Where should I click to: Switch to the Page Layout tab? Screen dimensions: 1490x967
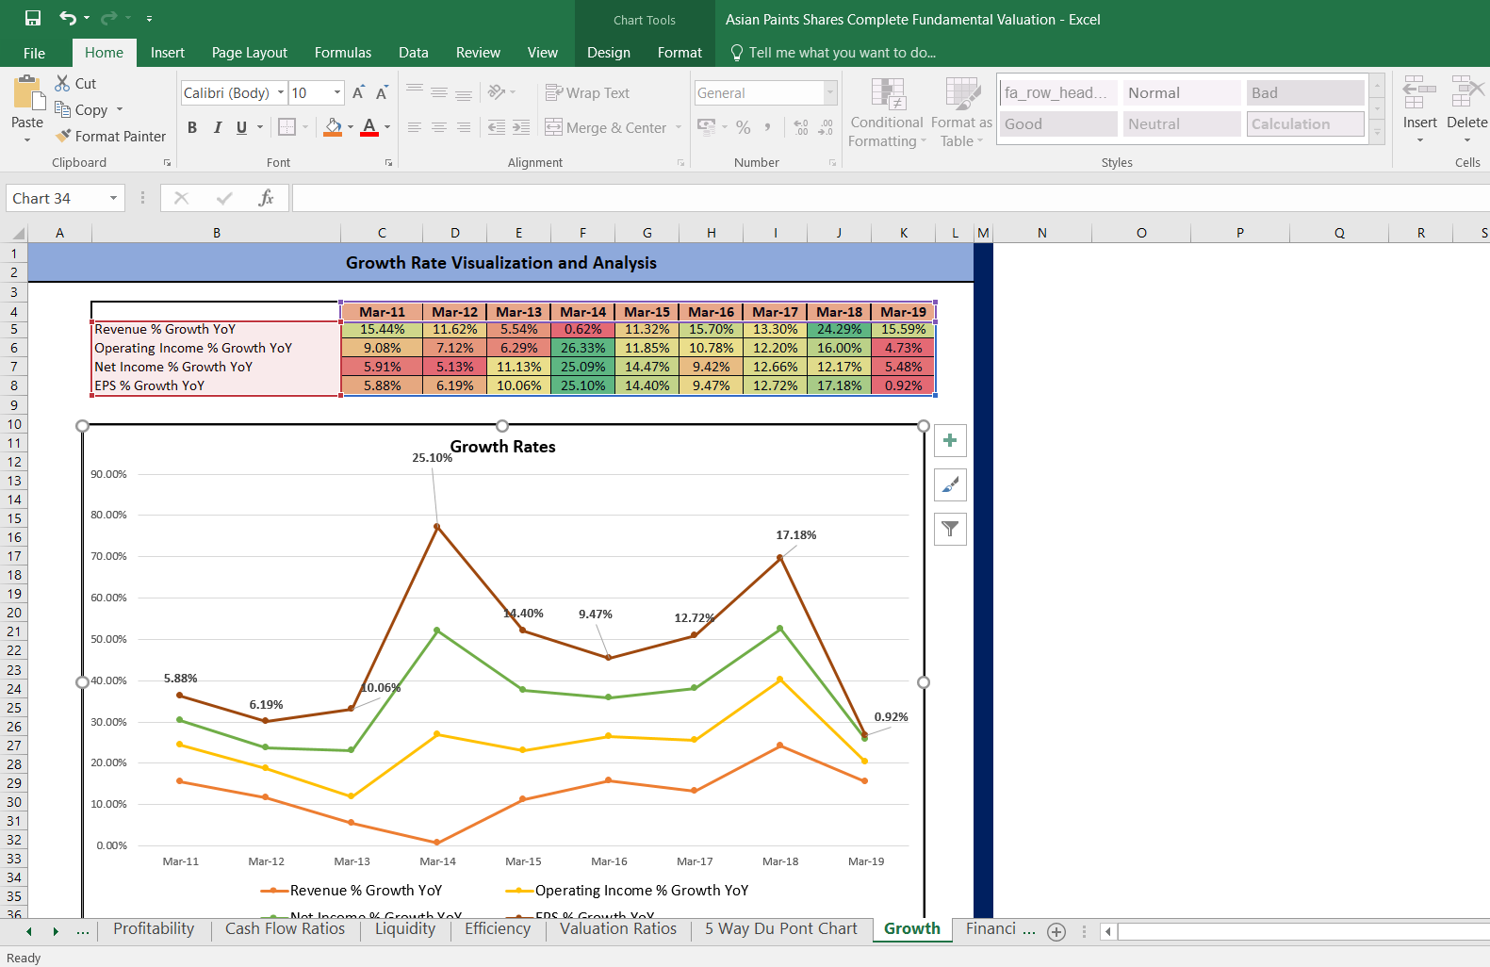pos(250,53)
